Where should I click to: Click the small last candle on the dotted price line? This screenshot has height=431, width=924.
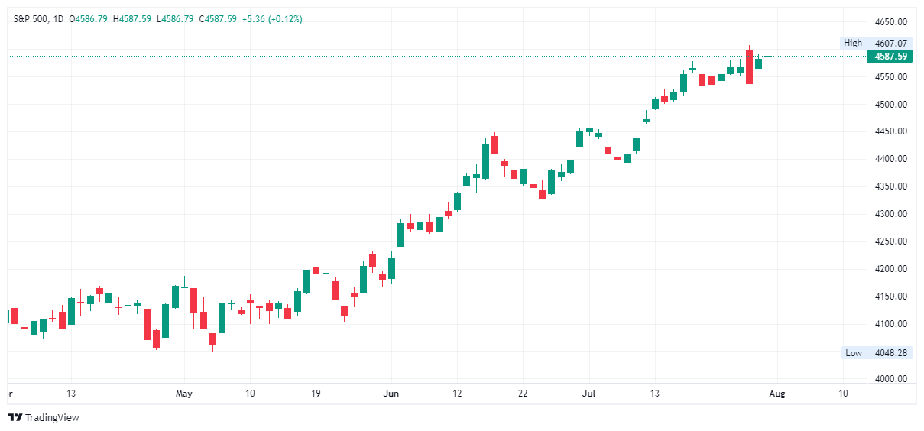tap(767, 56)
